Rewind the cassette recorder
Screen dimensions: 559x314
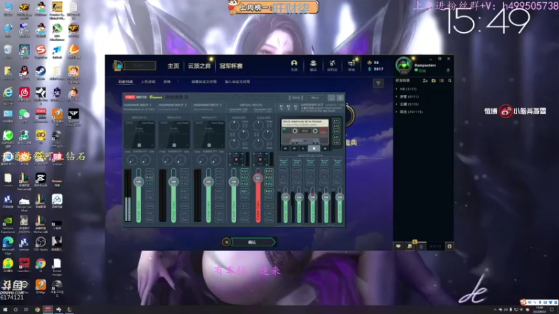(x=285, y=149)
